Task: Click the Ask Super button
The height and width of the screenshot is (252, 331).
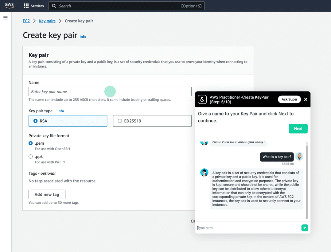Action: (x=289, y=99)
